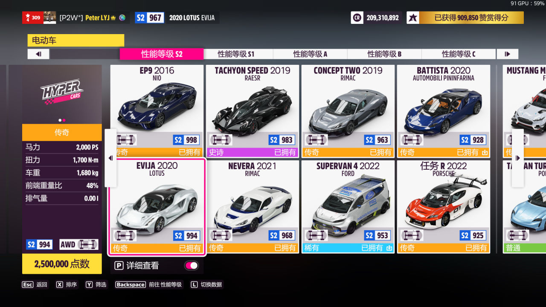
Task: Go to next performance class tab arrow
Action: (507, 54)
